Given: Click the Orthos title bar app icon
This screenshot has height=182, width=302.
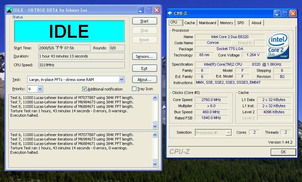Looking at the screenshot, I should point(9,10).
